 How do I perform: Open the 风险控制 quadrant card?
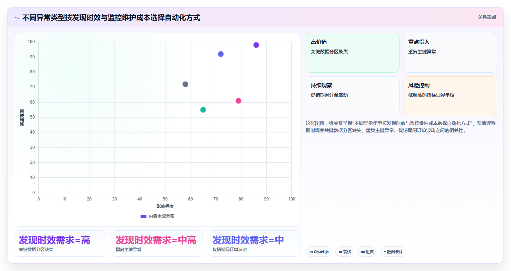coord(450,96)
